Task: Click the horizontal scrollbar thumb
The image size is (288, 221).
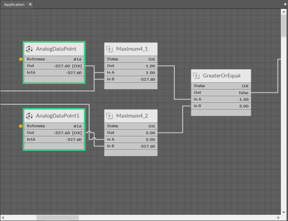Action: click(57, 218)
